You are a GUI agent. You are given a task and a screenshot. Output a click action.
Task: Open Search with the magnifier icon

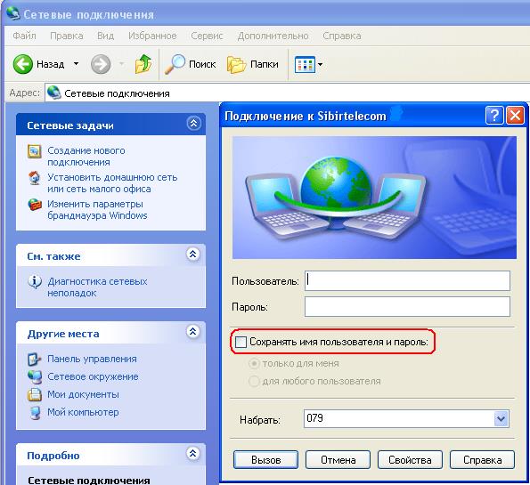tap(175, 64)
